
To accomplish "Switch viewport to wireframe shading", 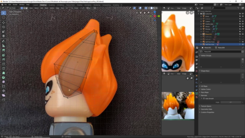I will click(x=149, y=8).
